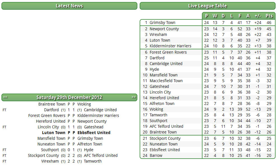Select the +/- column header
Viewport: 277px width, 168px height.
point(258,16)
